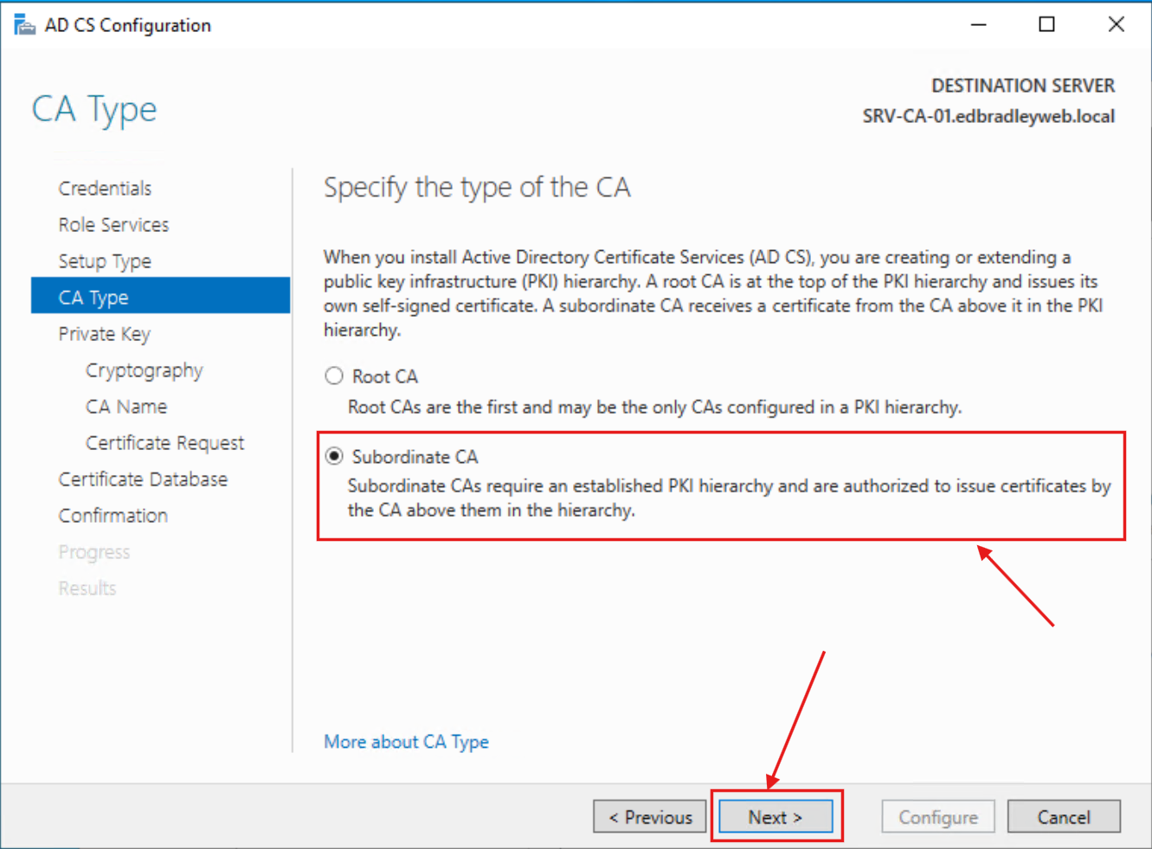Navigate to the Certificate Request step
Screen dimensions: 1152x849
coord(164,442)
